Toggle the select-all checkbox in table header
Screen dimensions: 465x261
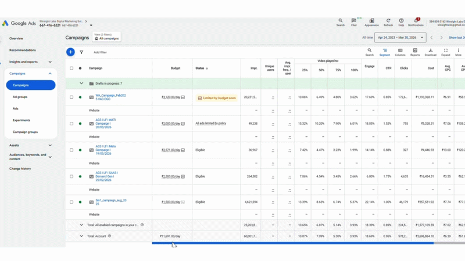point(72,68)
